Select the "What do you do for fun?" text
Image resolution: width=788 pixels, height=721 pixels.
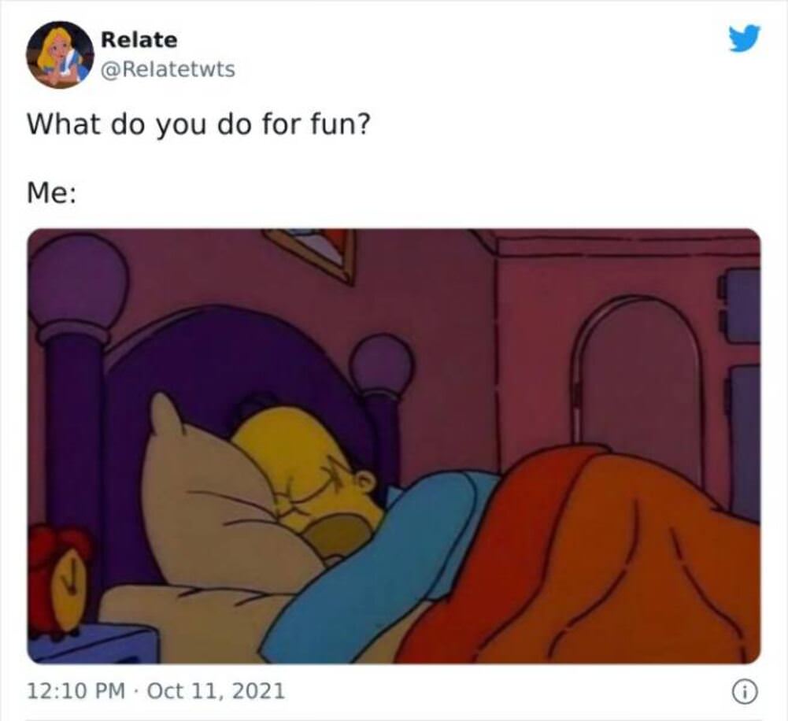click(x=198, y=124)
